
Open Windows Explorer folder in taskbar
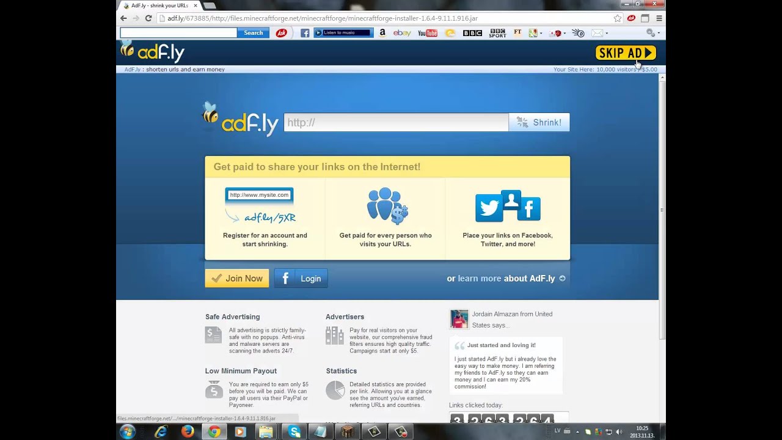tap(266, 432)
